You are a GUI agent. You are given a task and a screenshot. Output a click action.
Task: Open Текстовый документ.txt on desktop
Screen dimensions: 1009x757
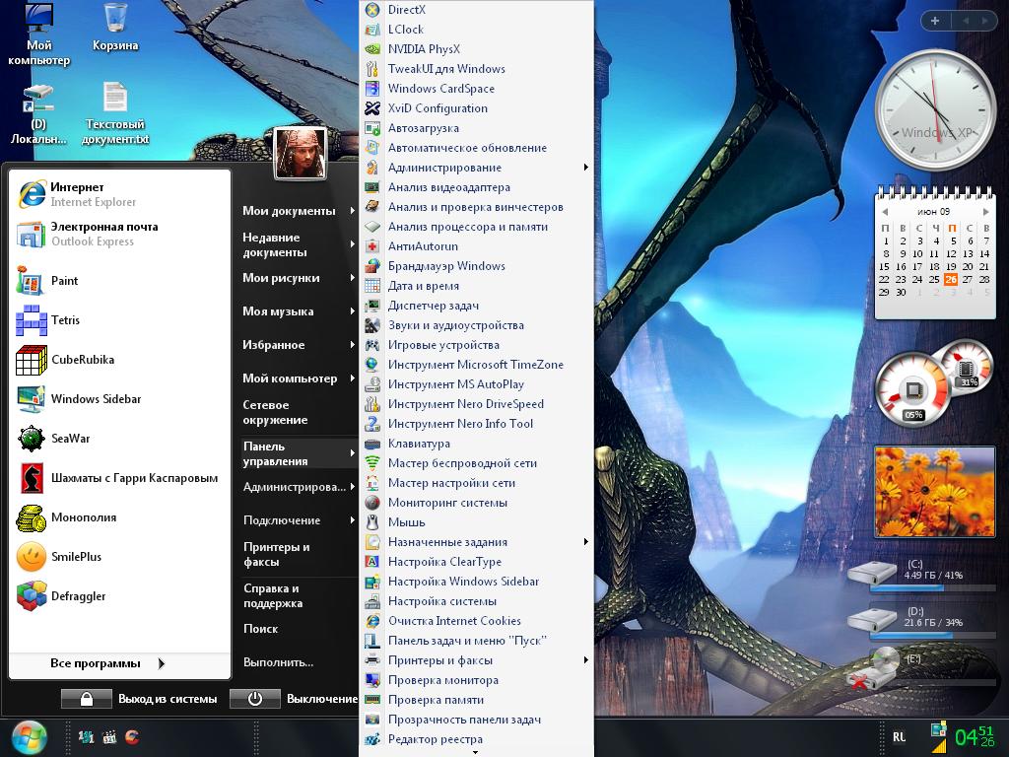115,113
